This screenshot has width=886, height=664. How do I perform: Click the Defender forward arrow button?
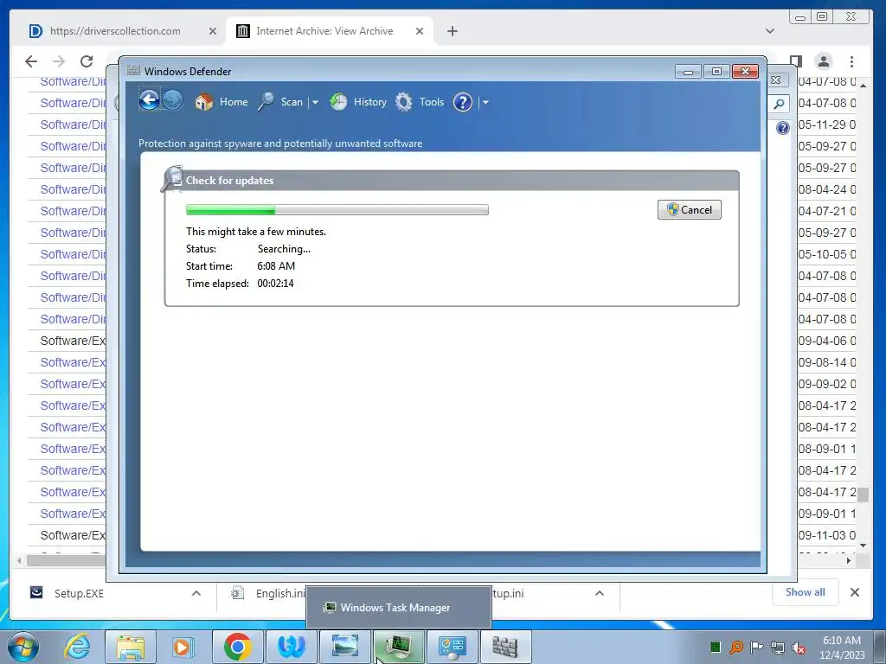pos(173,101)
